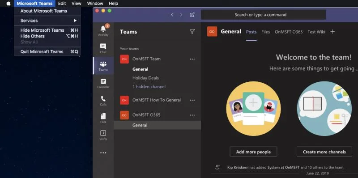Collapse the OnMSFT Team channel list
358x178 pixels.
[x=146, y=59]
